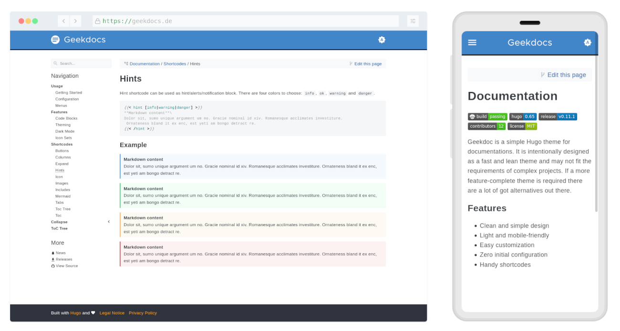The width and height of the screenshot is (620, 331).
Task: Open Releases download link in sidebar
Action: [64, 259]
